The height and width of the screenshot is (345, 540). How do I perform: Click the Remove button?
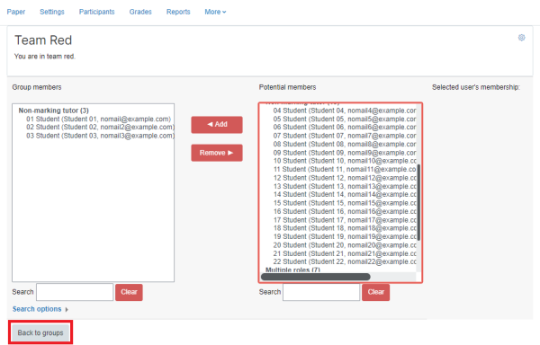pyautogui.click(x=217, y=153)
